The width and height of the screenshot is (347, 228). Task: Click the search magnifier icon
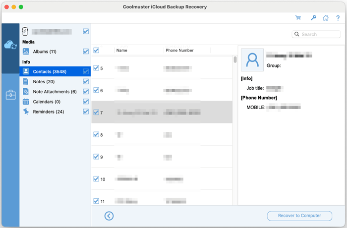tap(297, 34)
